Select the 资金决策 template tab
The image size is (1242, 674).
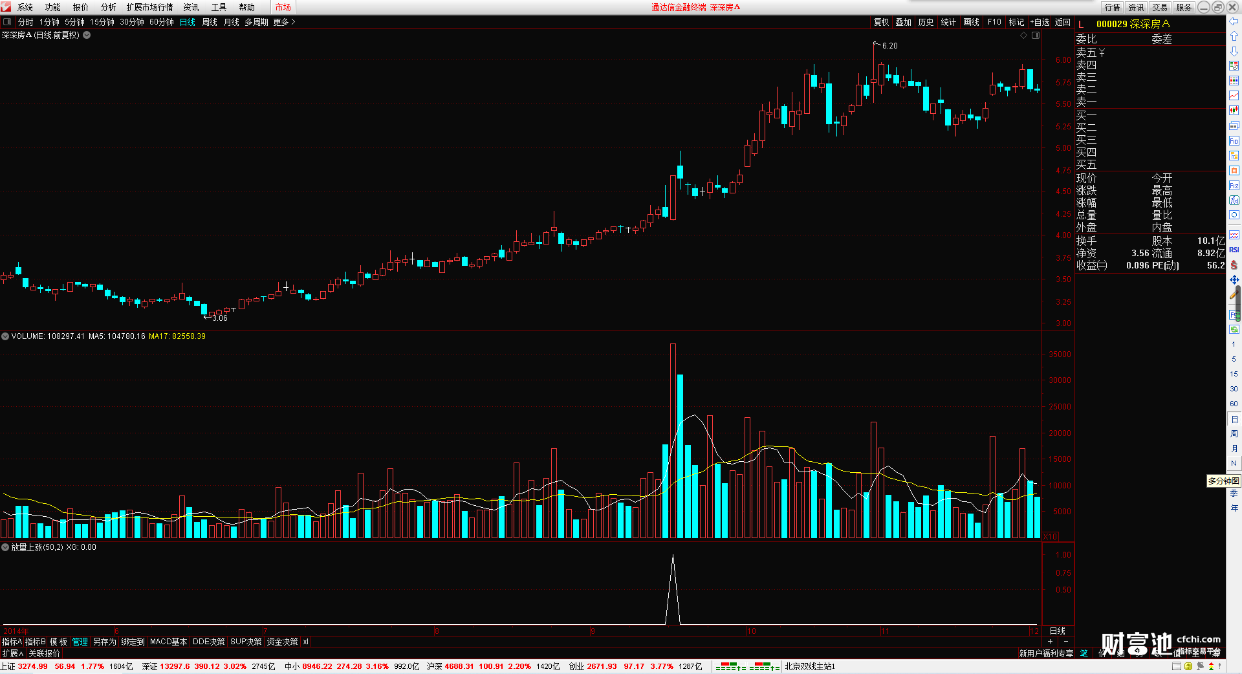coord(282,642)
